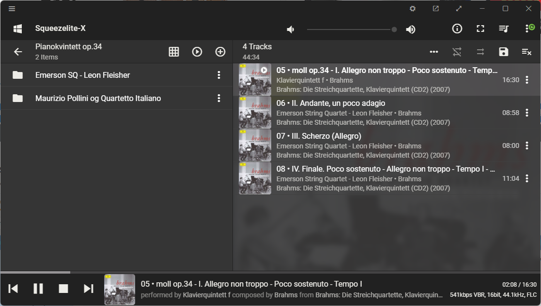Select track 06 II. Andante, un poco adagio
The width and height of the screenshot is (541, 306).
(330, 103)
